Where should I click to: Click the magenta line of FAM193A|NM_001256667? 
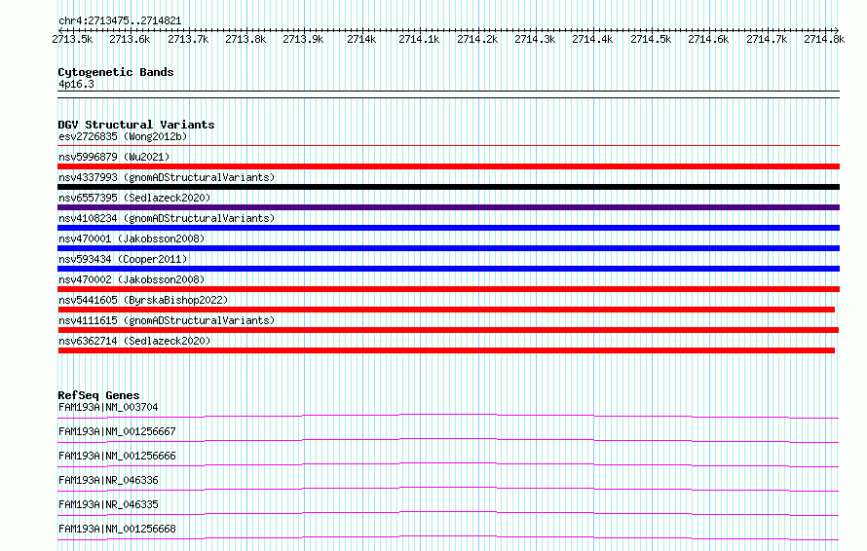[448, 440]
